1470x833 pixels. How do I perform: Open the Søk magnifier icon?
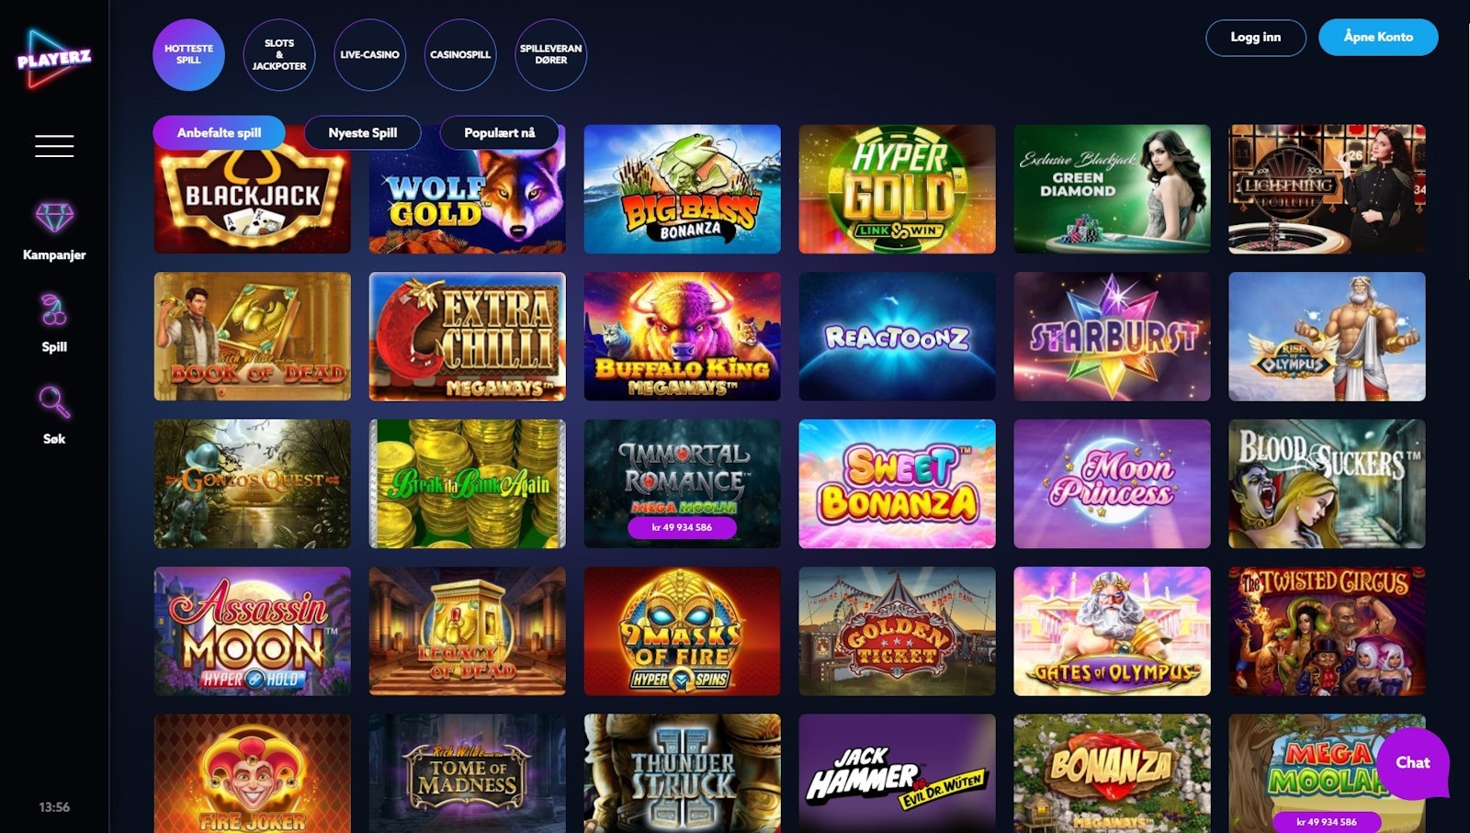click(x=54, y=402)
